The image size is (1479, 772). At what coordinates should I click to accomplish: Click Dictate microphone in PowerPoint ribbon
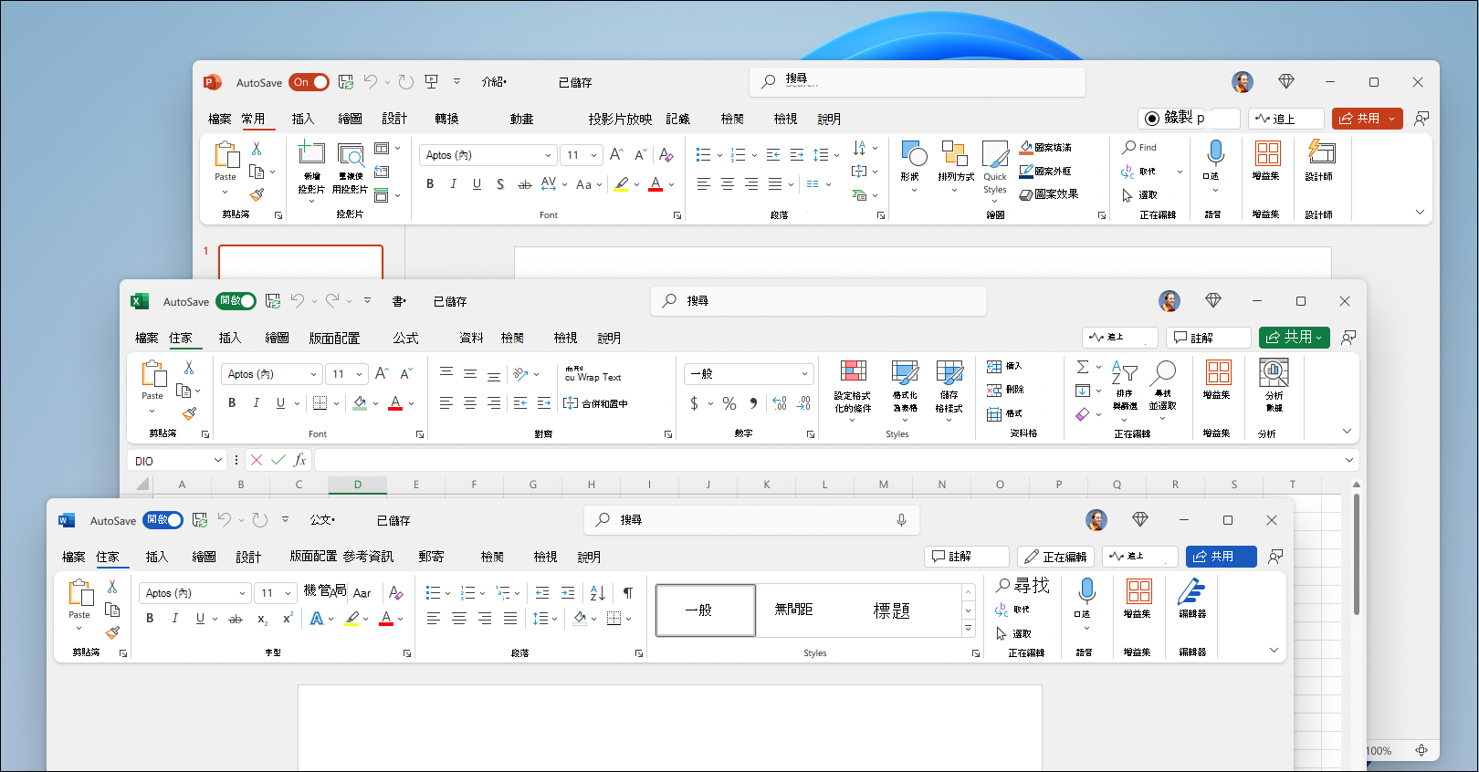pyautogui.click(x=1215, y=153)
